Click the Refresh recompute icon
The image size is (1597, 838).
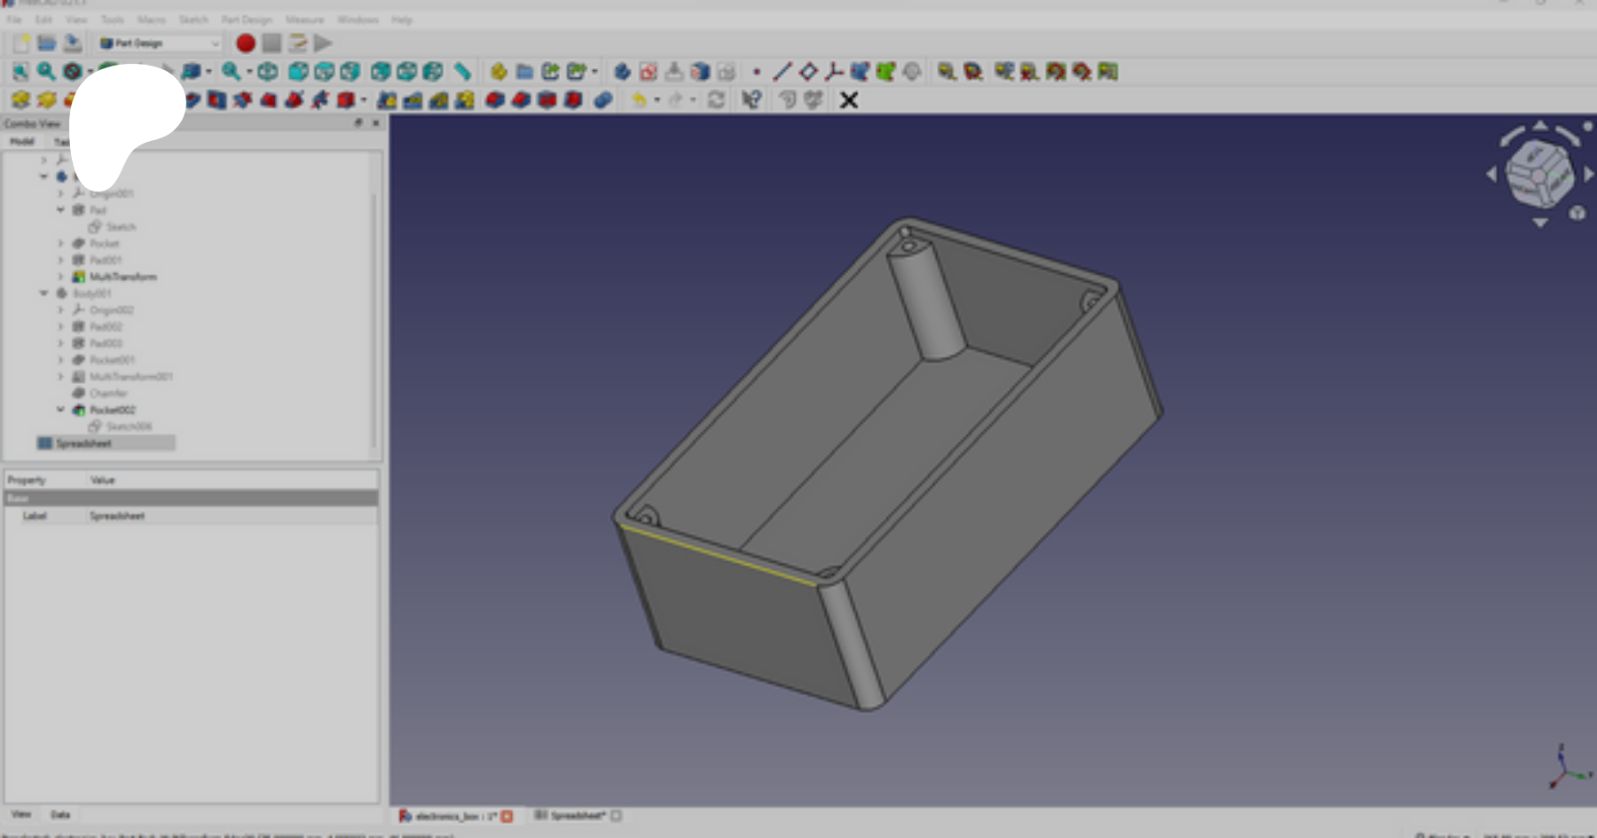pyautogui.click(x=716, y=100)
